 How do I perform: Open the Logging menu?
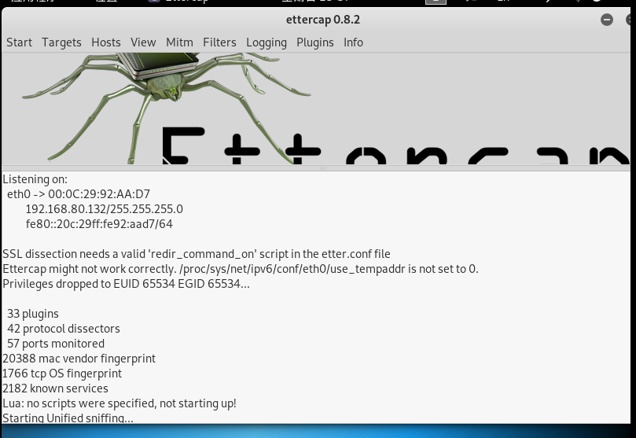(267, 42)
